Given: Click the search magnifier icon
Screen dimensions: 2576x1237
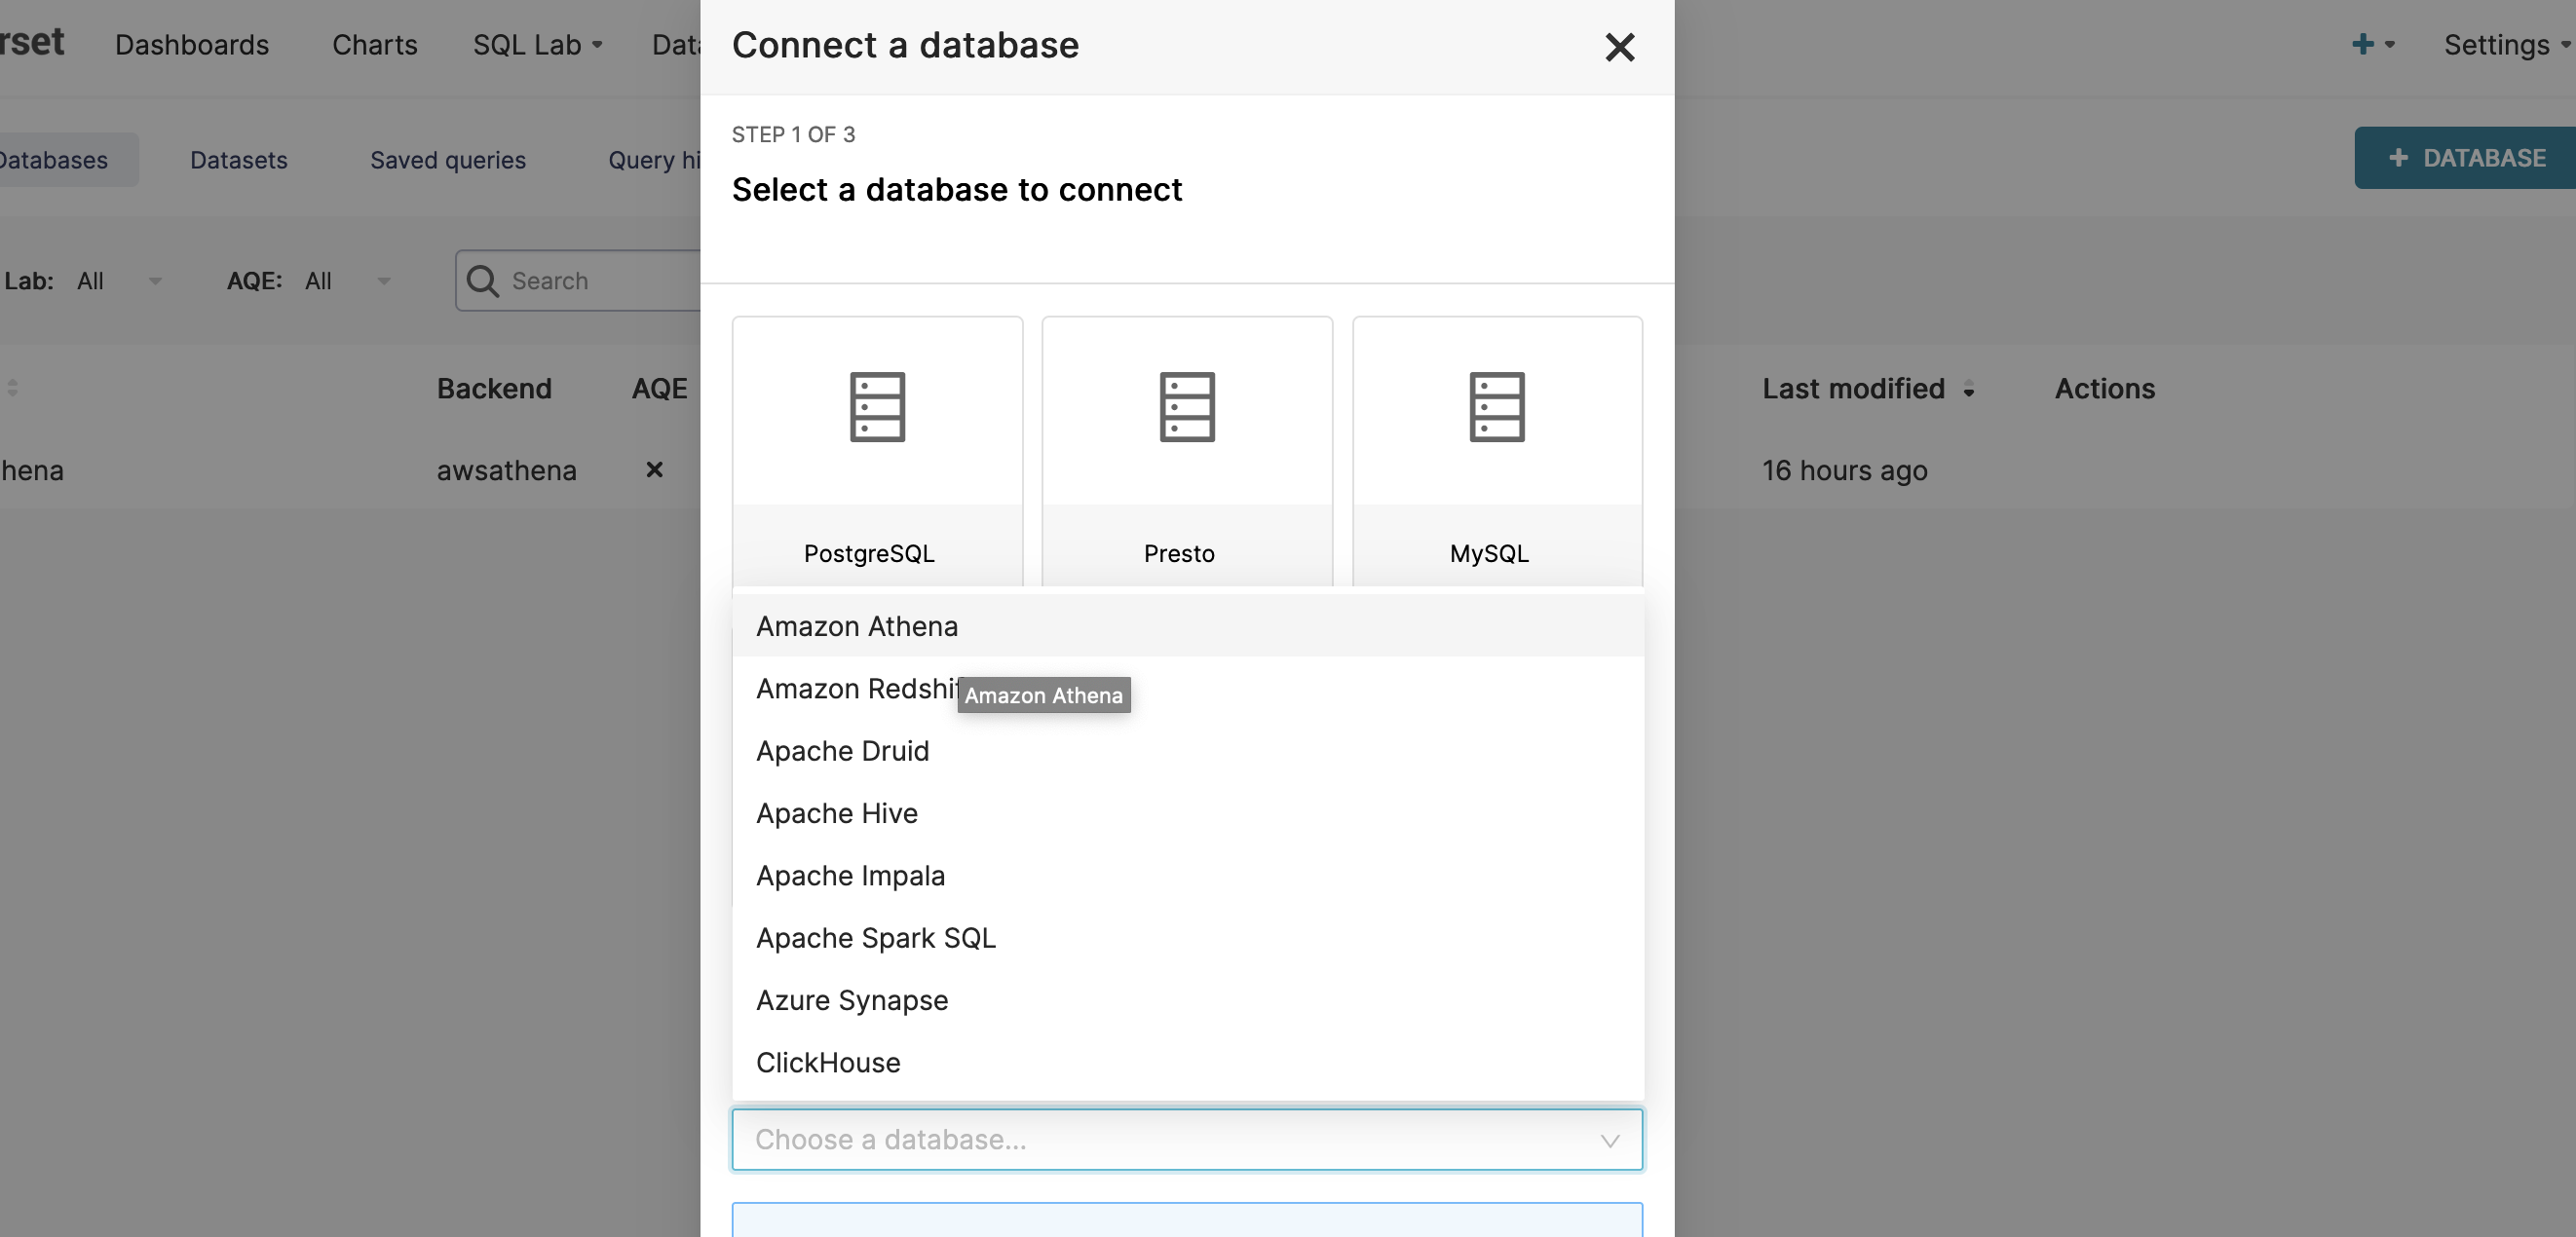Looking at the screenshot, I should (x=483, y=281).
